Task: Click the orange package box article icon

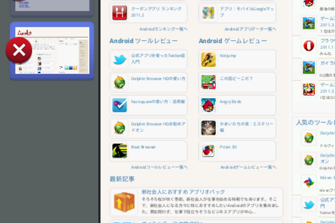Action: 124,202
